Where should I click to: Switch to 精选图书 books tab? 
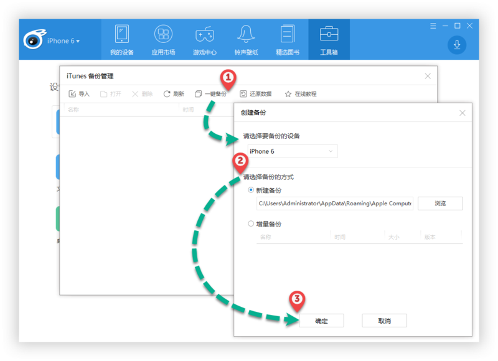pos(288,40)
